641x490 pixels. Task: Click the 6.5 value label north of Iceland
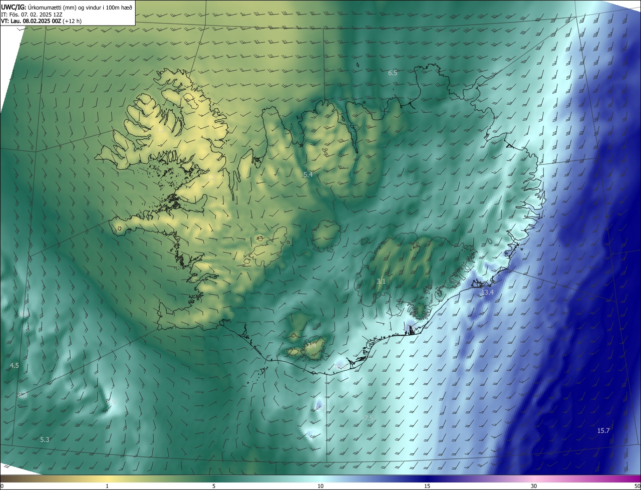click(x=393, y=73)
